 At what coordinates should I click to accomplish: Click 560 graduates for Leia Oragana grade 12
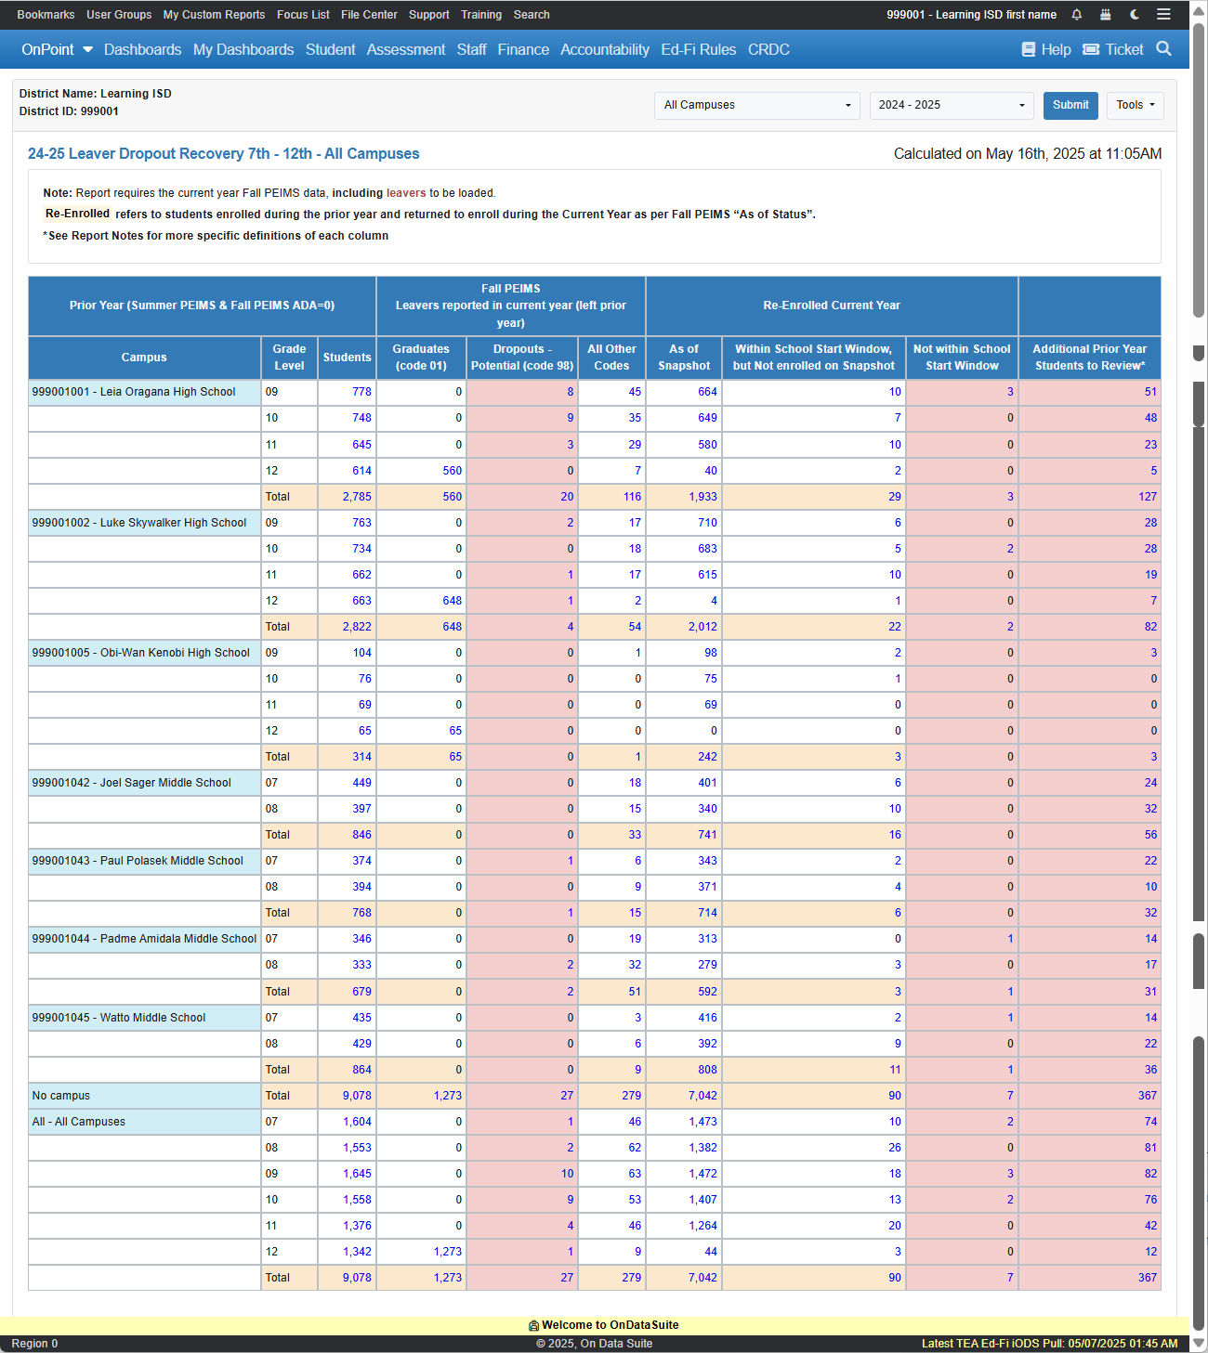point(452,471)
